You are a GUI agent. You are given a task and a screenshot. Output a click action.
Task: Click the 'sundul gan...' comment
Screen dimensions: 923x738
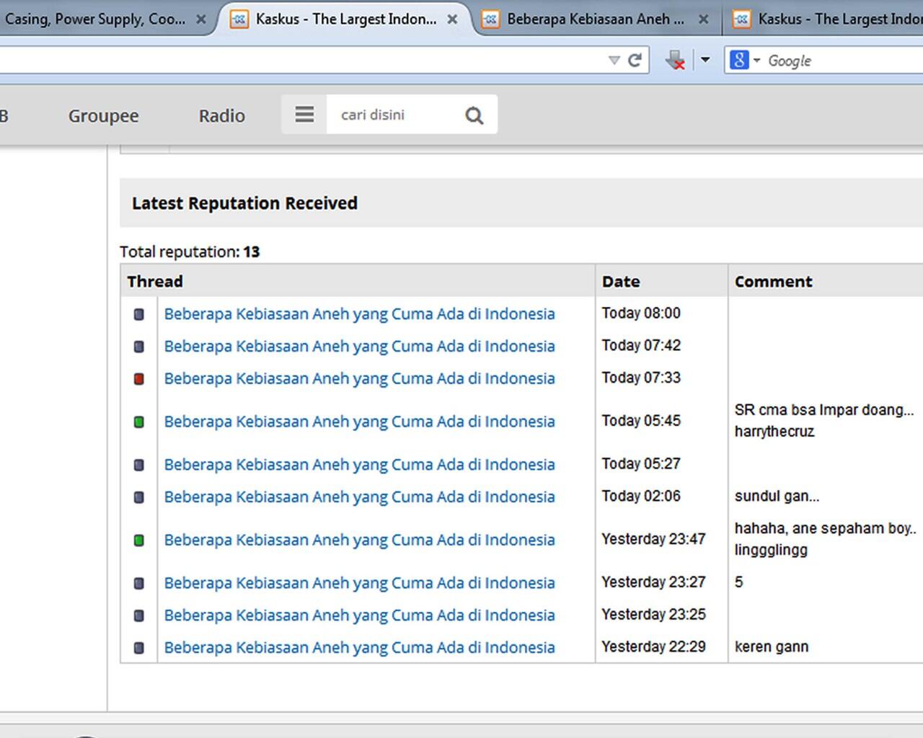click(777, 497)
